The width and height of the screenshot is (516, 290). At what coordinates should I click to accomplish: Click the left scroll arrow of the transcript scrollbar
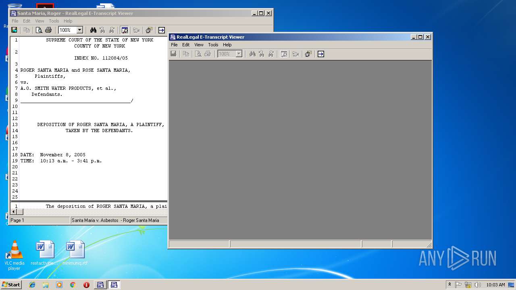[13, 212]
